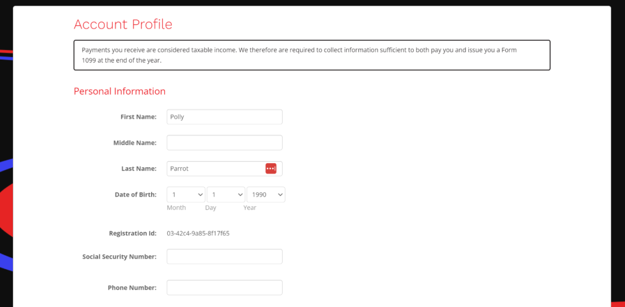Click the Account Profile page heading

click(x=123, y=25)
